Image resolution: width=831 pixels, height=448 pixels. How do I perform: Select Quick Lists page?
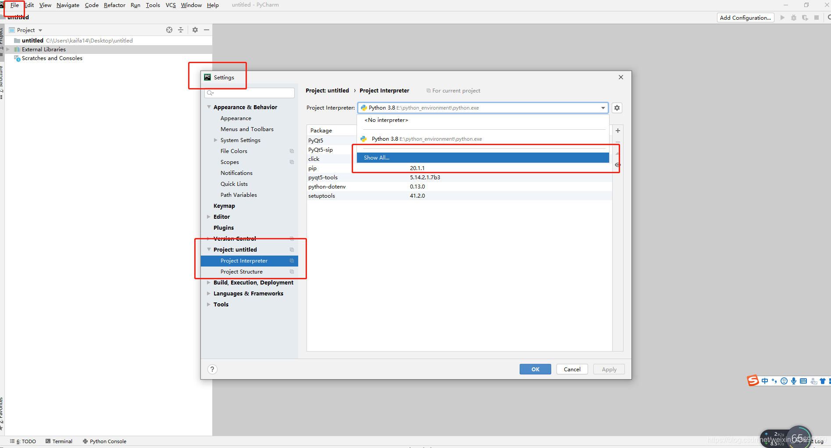[x=234, y=184]
